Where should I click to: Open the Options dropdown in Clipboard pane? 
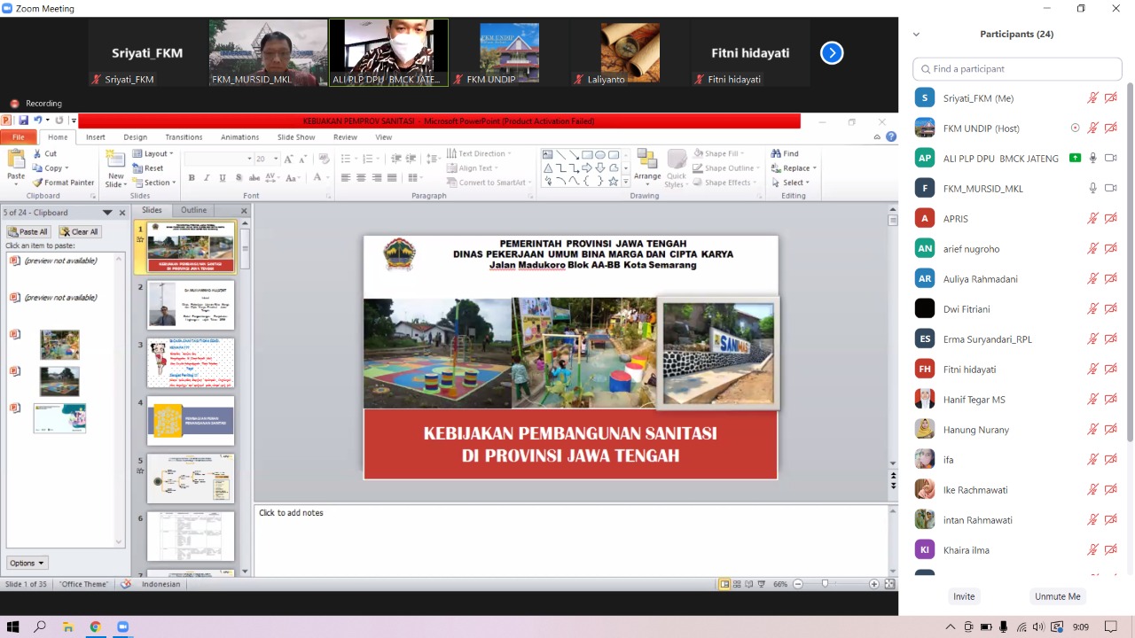27,563
